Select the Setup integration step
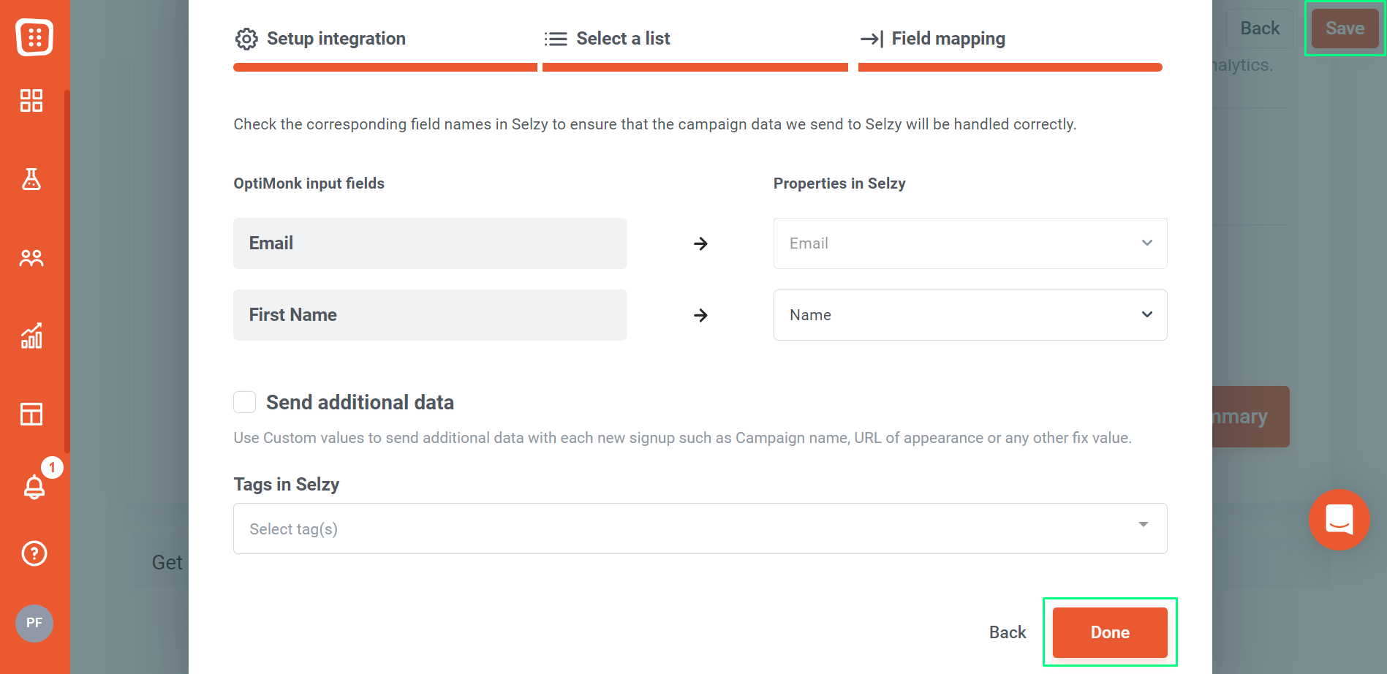The width and height of the screenshot is (1387, 674). click(x=320, y=39)
